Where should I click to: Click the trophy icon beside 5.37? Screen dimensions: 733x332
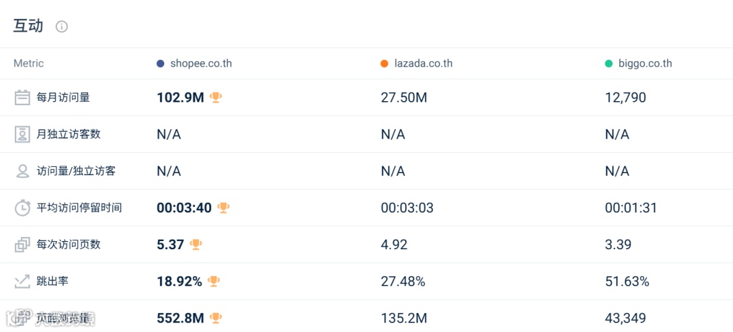[196, 244]
